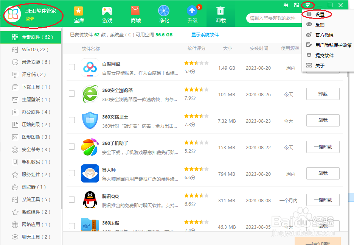Click the 360压缩 app icon
Screen dimensions: 354x245
pyautogui.click(x=90, y=225)
